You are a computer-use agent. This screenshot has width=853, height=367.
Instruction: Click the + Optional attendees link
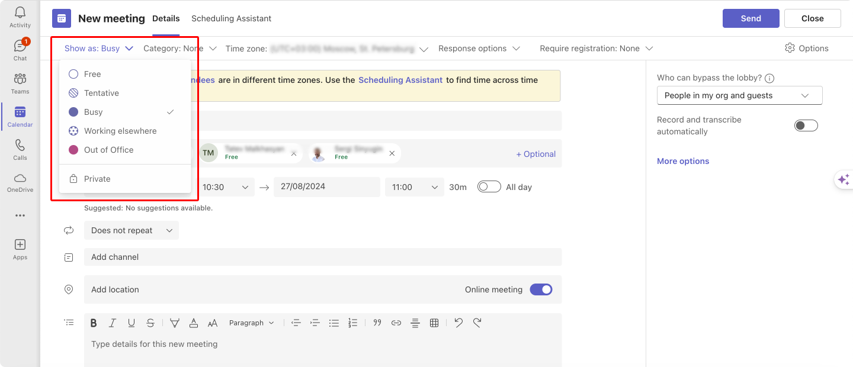(x=535, y=154)
